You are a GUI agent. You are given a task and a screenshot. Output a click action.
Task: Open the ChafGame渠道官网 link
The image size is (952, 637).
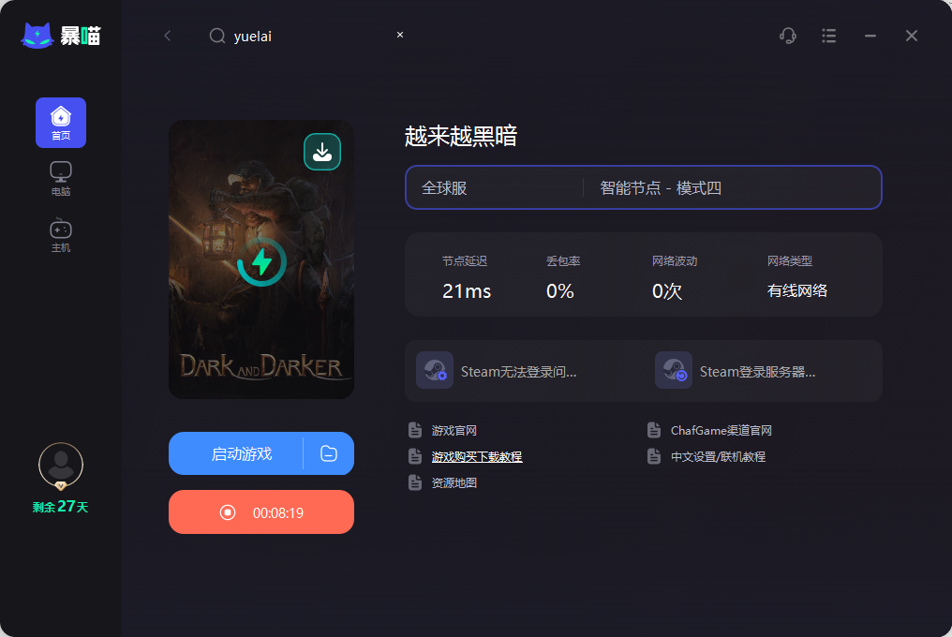(721, 431)
